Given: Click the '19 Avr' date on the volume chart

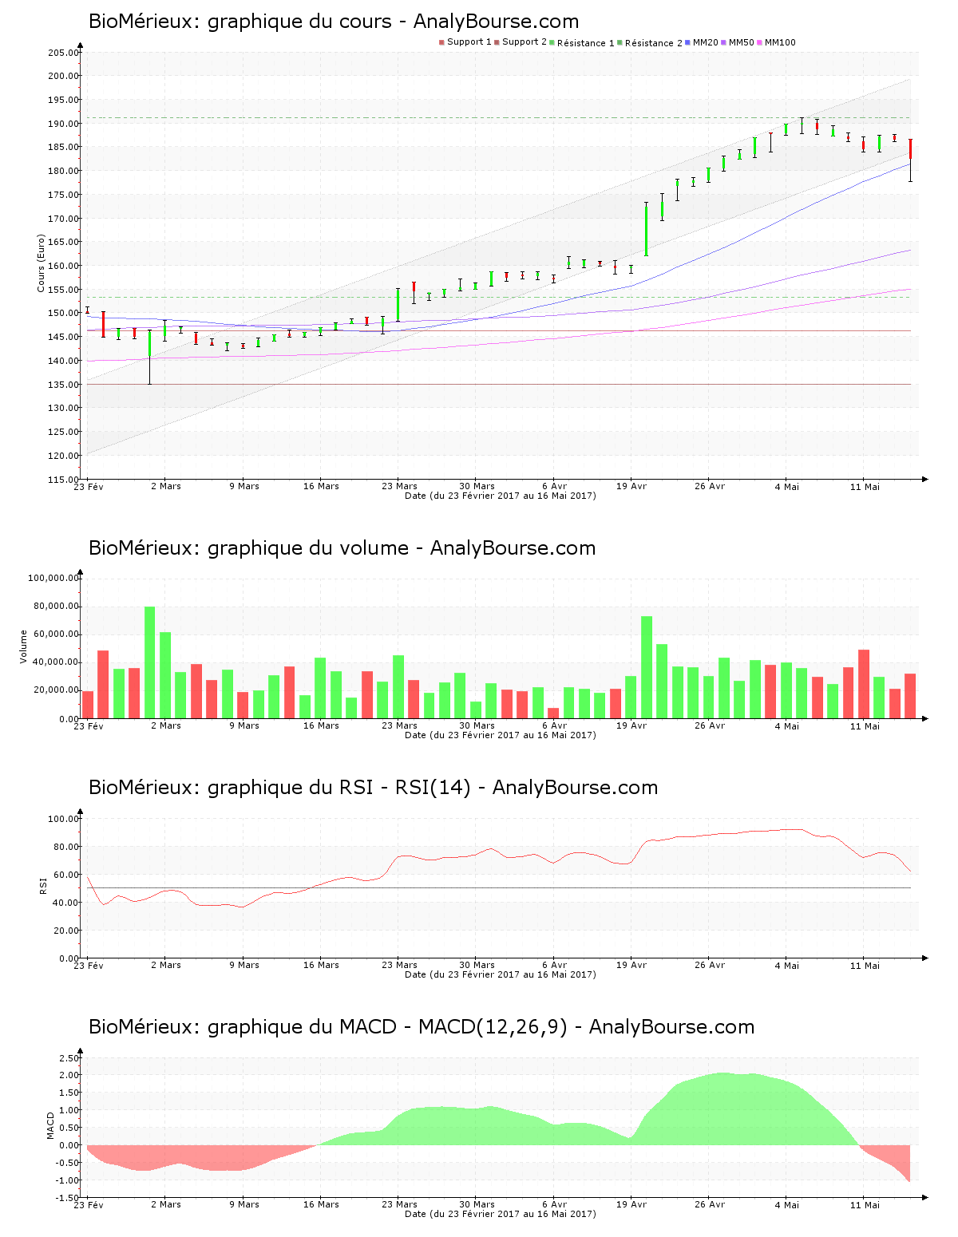Looking at the screenshot, I should point(631,725).
